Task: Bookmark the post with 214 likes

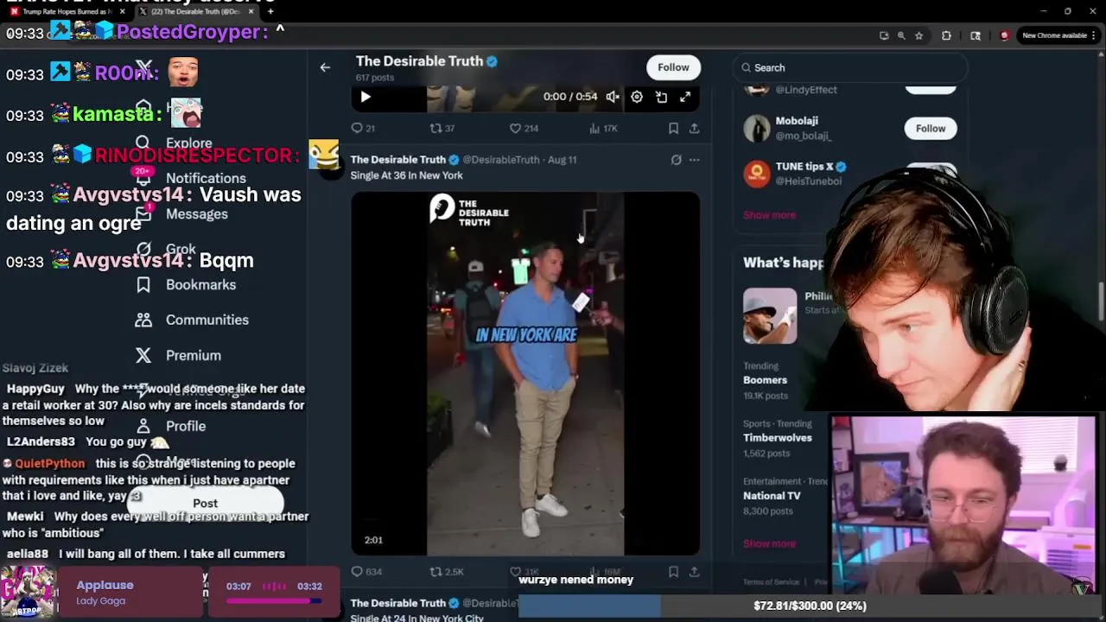Action: coord(673,128)
